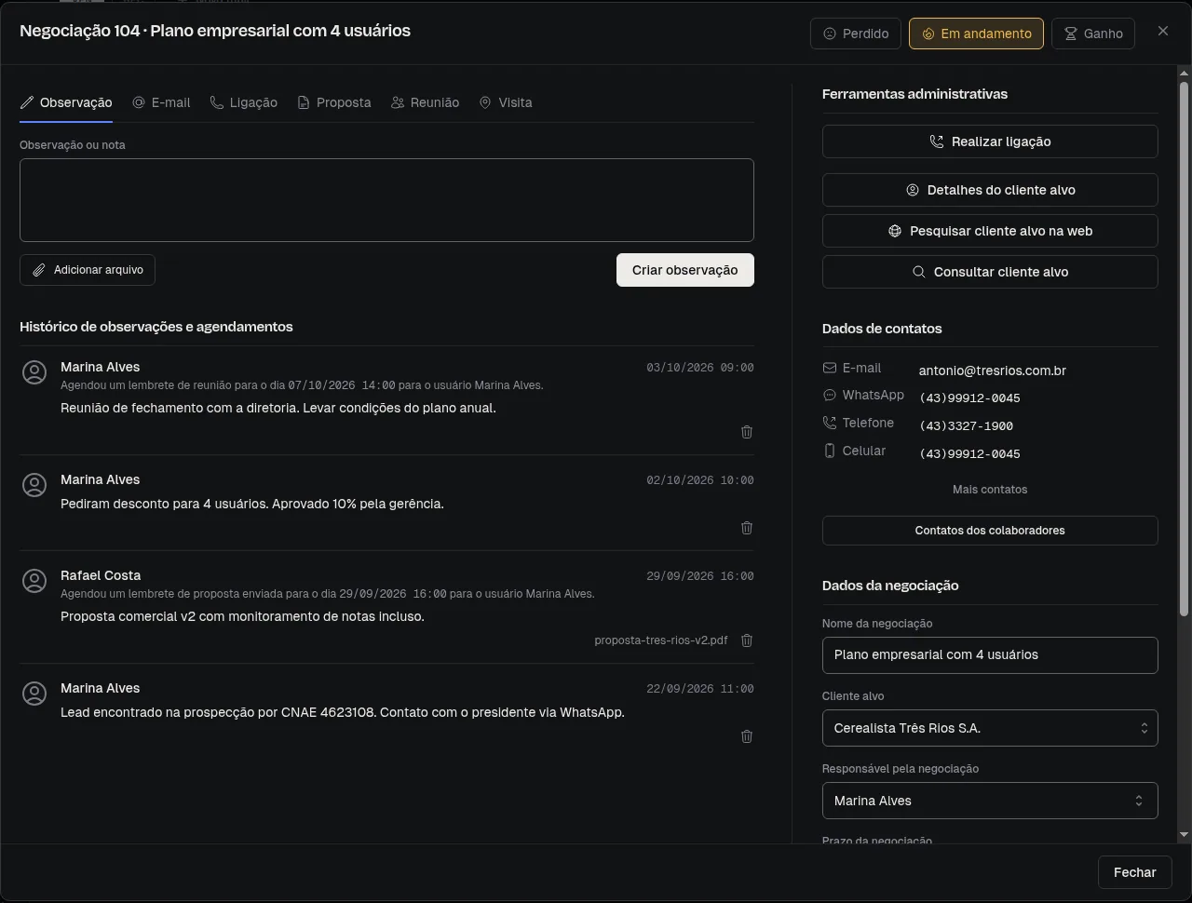Switch to the Ligação tab
Image resolution: width=1192 pixels, height=903 pixels.
point(243,102)
